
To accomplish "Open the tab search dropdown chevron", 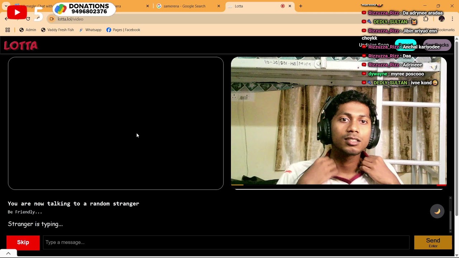I will click(6, 6).
